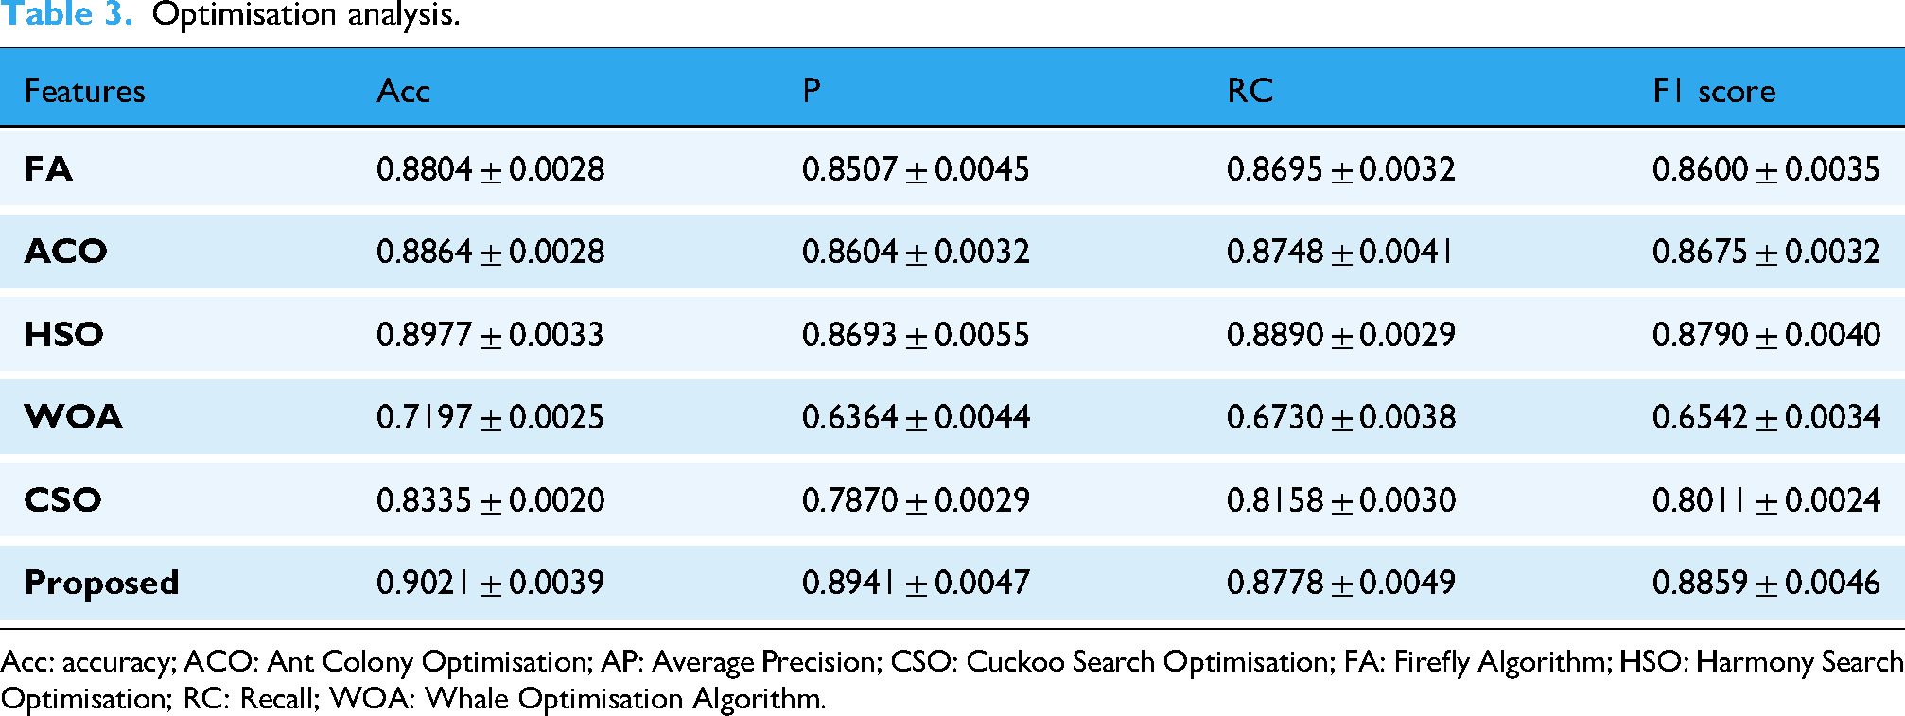The width and height of the screenshot is (1905, 716).
Task: Select ACO recall value 0.8748 ± 0.0041
Action: click(x=1340, y=252)
